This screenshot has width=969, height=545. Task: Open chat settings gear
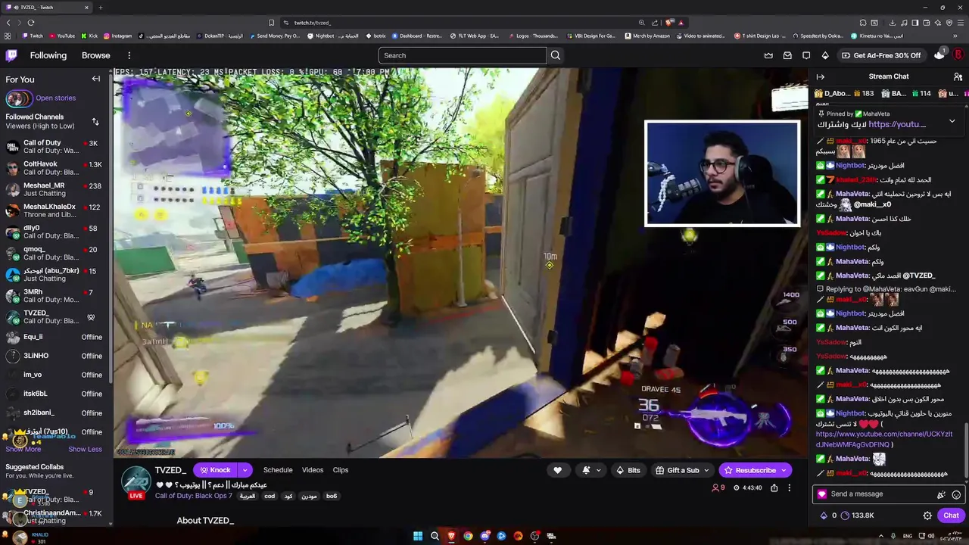pyautogui.click(x=927, y=515)
